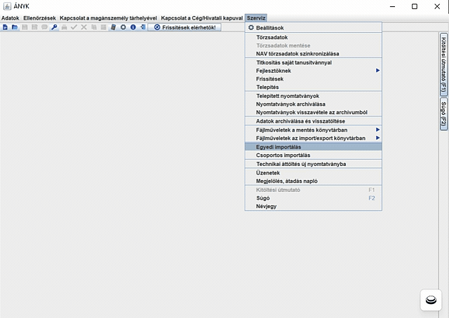Viewport: 449px width, 318px height.
Task: Click the greyed save disk icon
Action: pos(25,27)
